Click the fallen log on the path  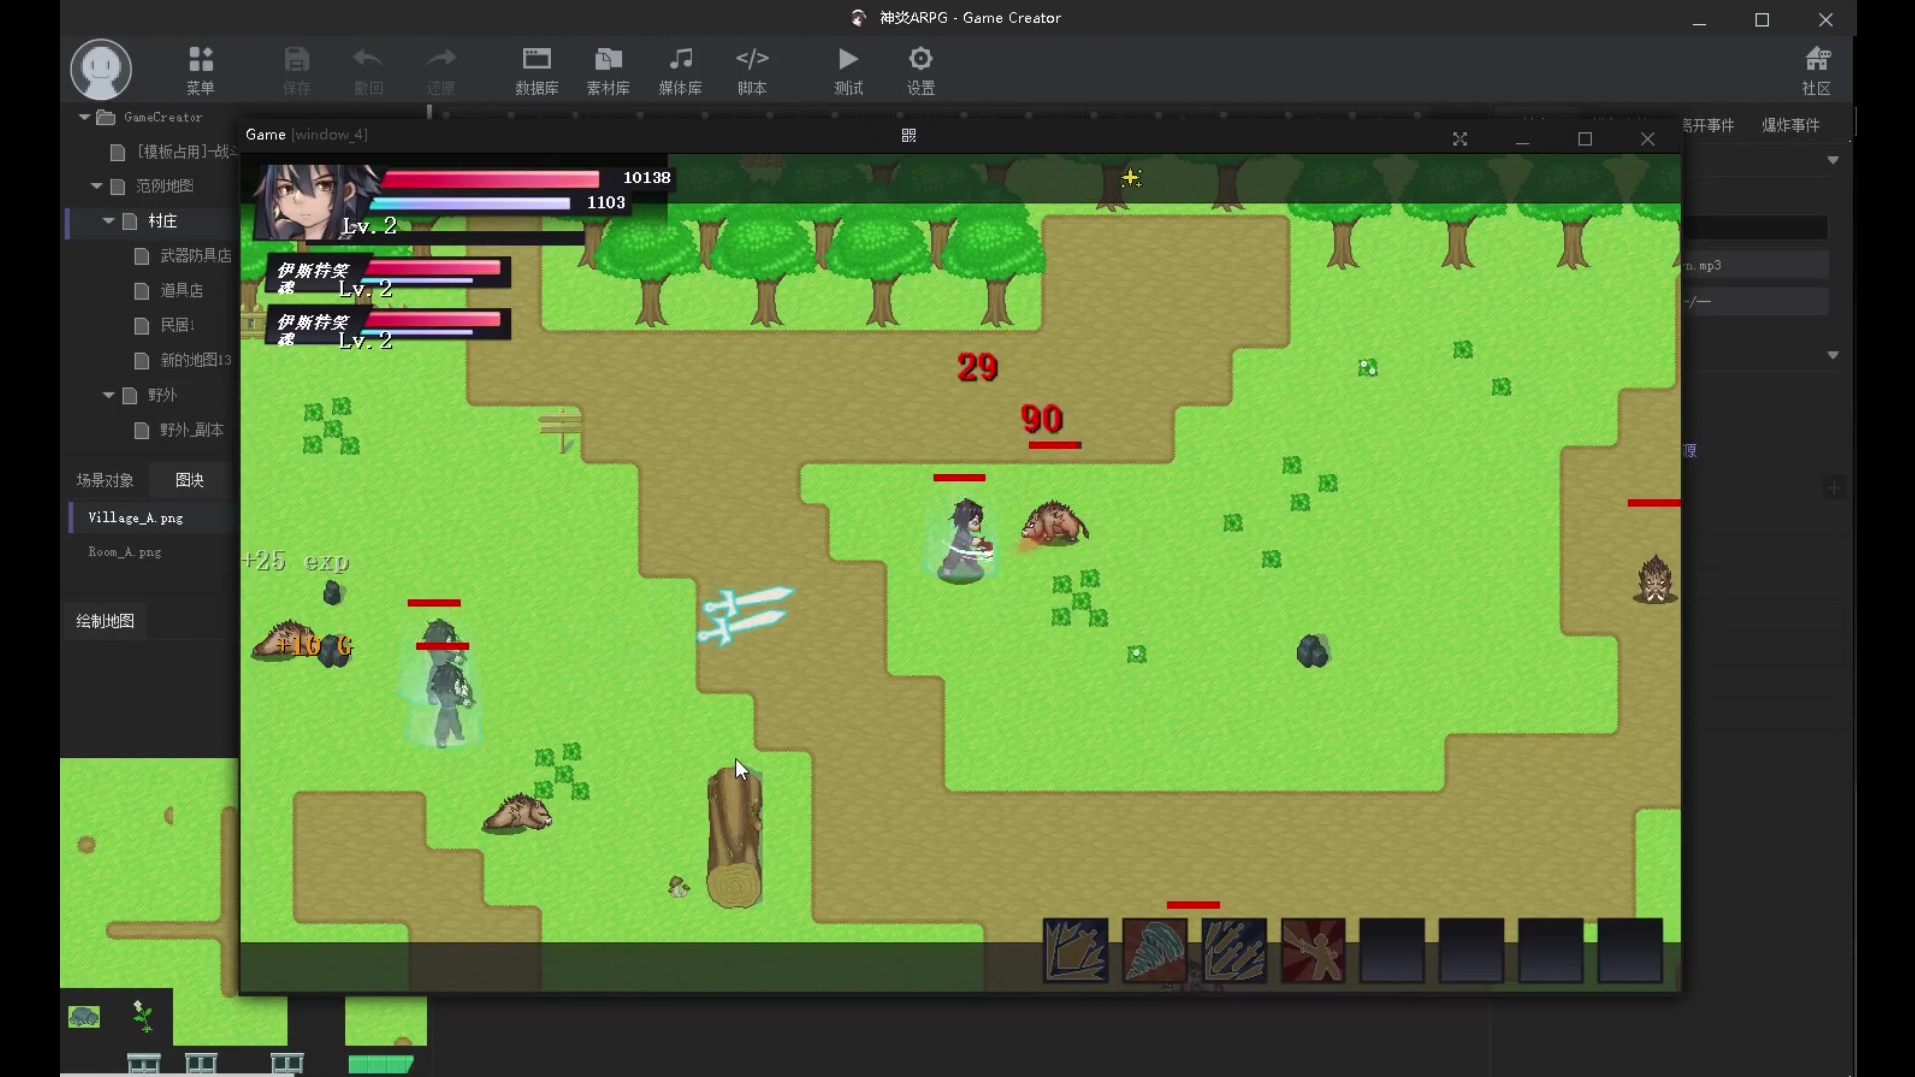(x=735, y=836)
